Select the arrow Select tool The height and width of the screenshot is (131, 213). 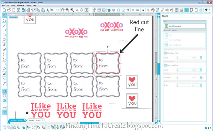(4, 16)
